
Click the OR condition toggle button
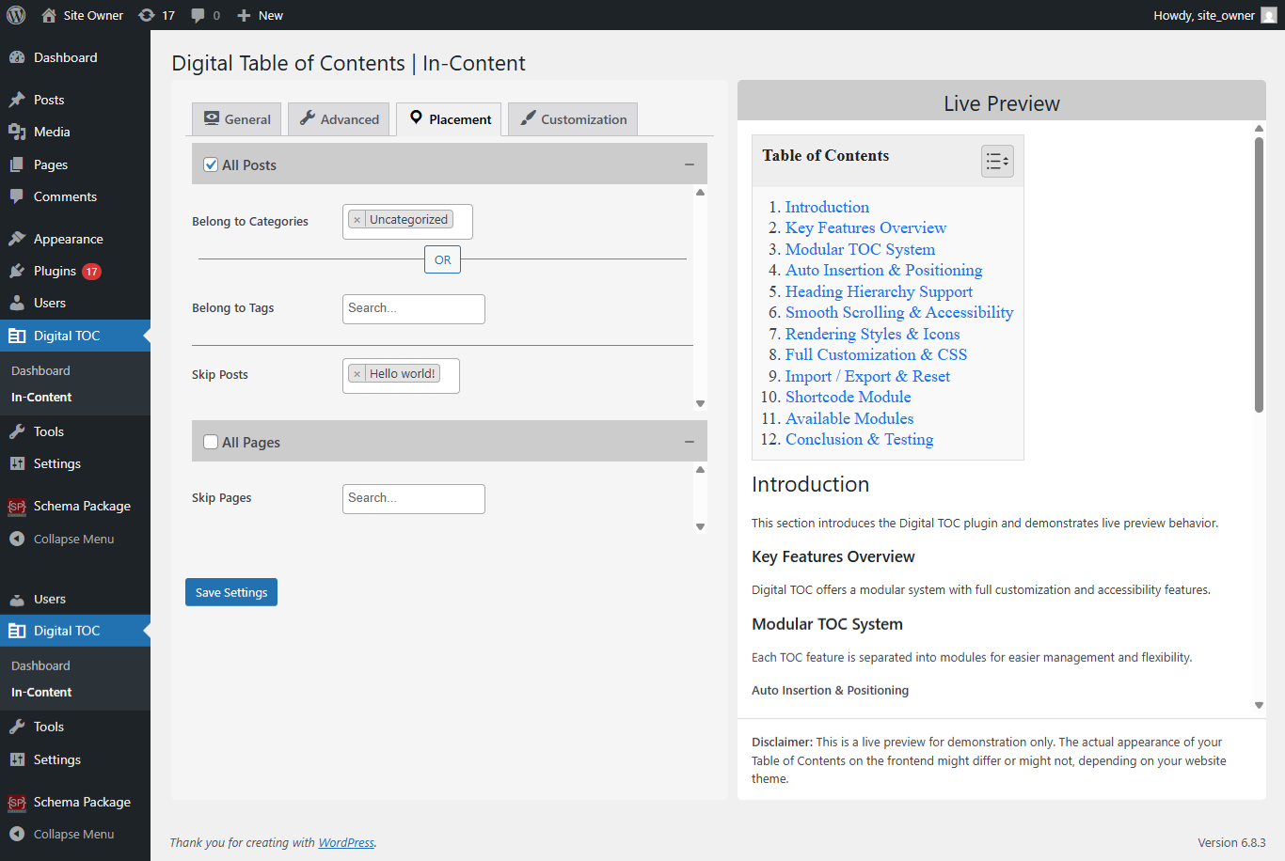pos(442,259)
